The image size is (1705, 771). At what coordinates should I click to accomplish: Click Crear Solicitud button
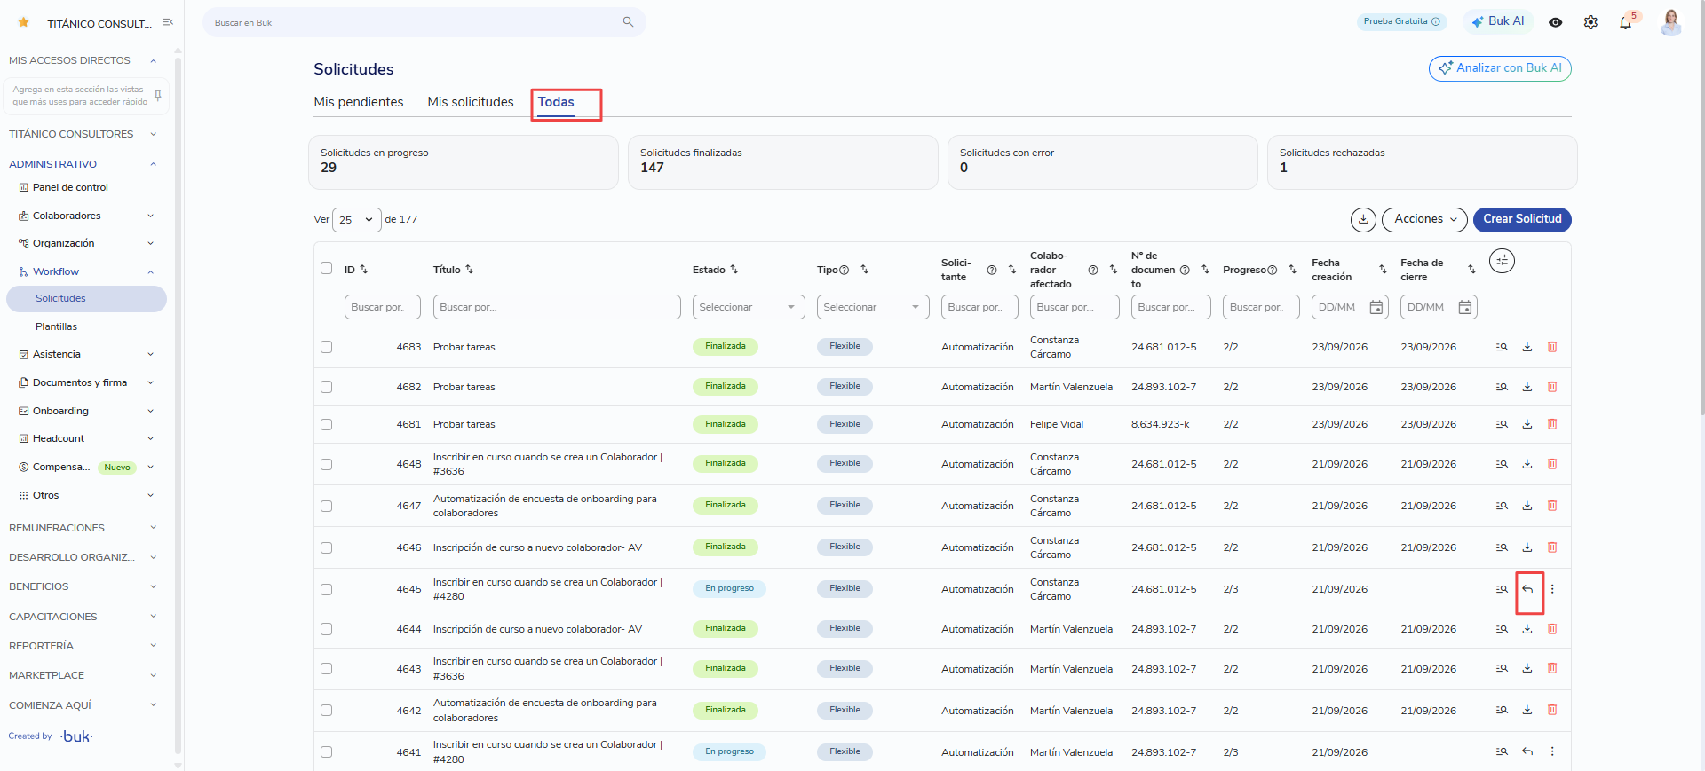1522,219
